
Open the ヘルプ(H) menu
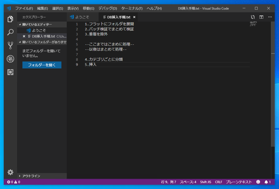point(154,8)
